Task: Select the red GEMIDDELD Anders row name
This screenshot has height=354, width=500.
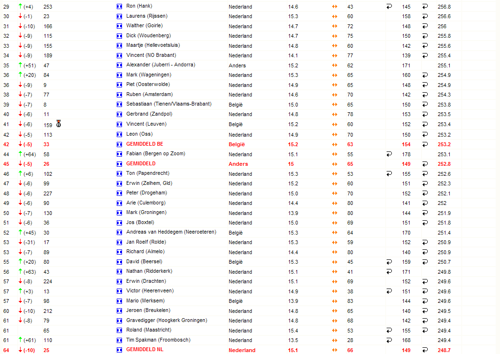Action: point(141,164)
